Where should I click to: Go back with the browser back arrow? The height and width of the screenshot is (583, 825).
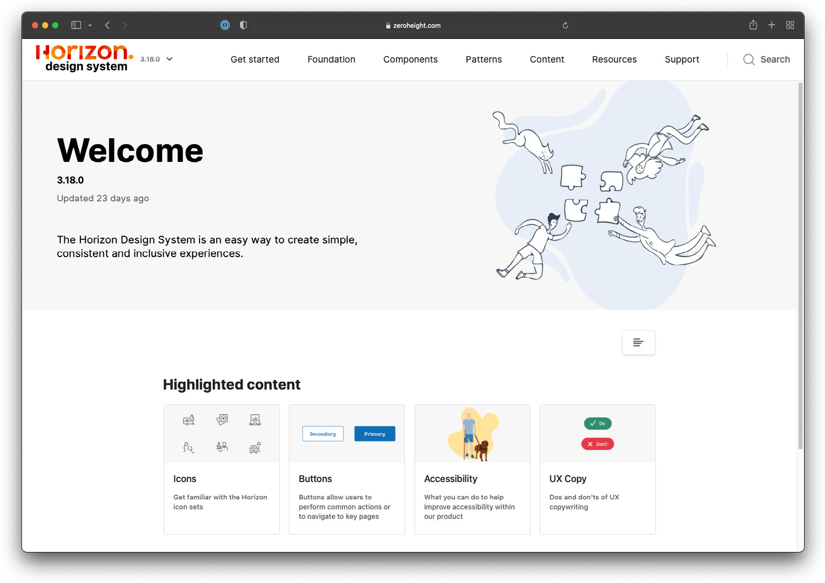point(107,25)
